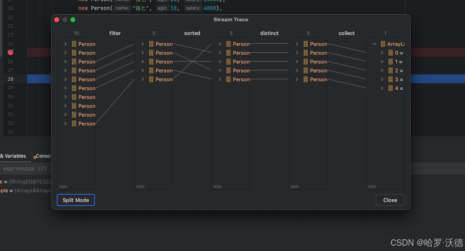
Task: Toggle the red breakpoint in the editor gutter
Action: click(x=10, y=52)
